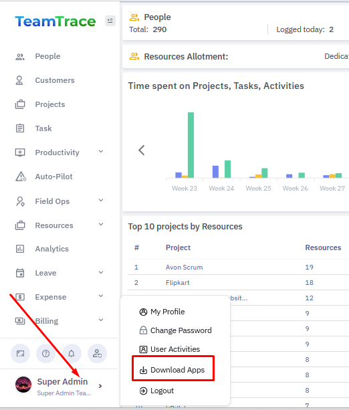Select Logout from the profile menu
Image resolution: width=349 pixels, height=410 pixels.
(156, 391)
